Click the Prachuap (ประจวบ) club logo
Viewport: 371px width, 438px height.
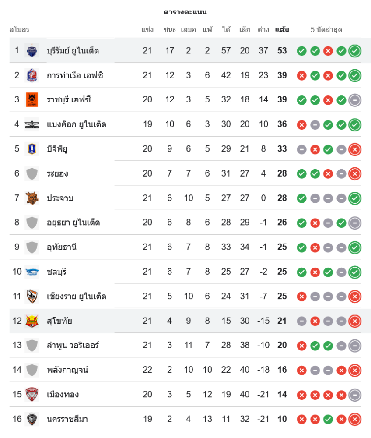tap(32, 198)
